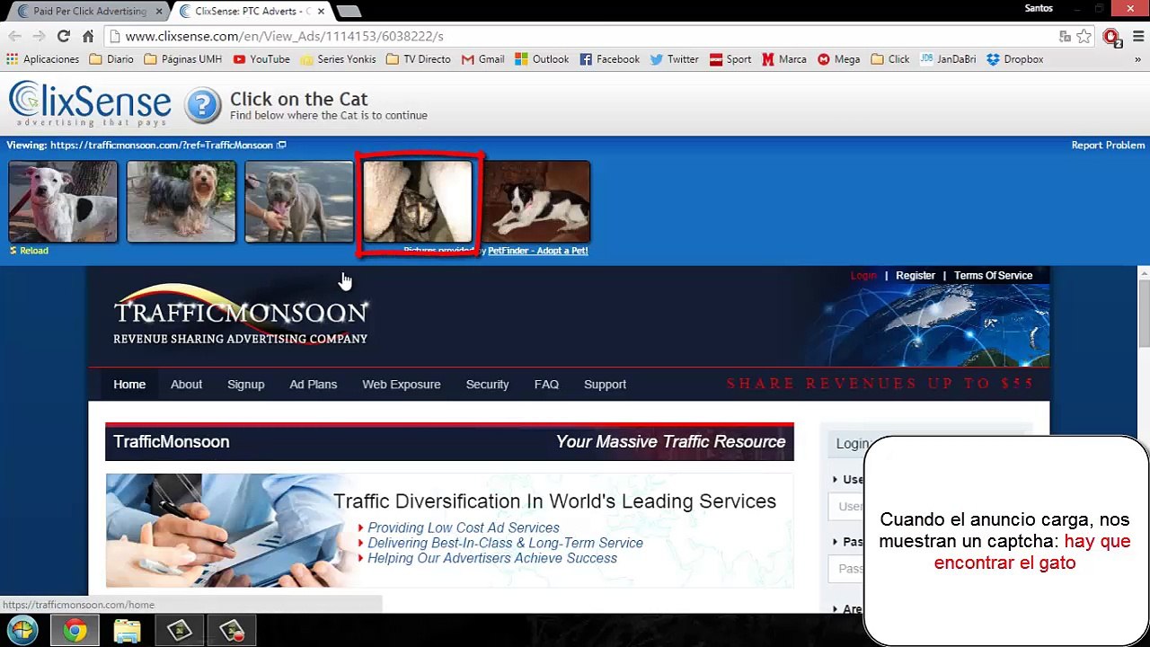Click the blue question mark help icon
1150x647 pixels.
203,106
